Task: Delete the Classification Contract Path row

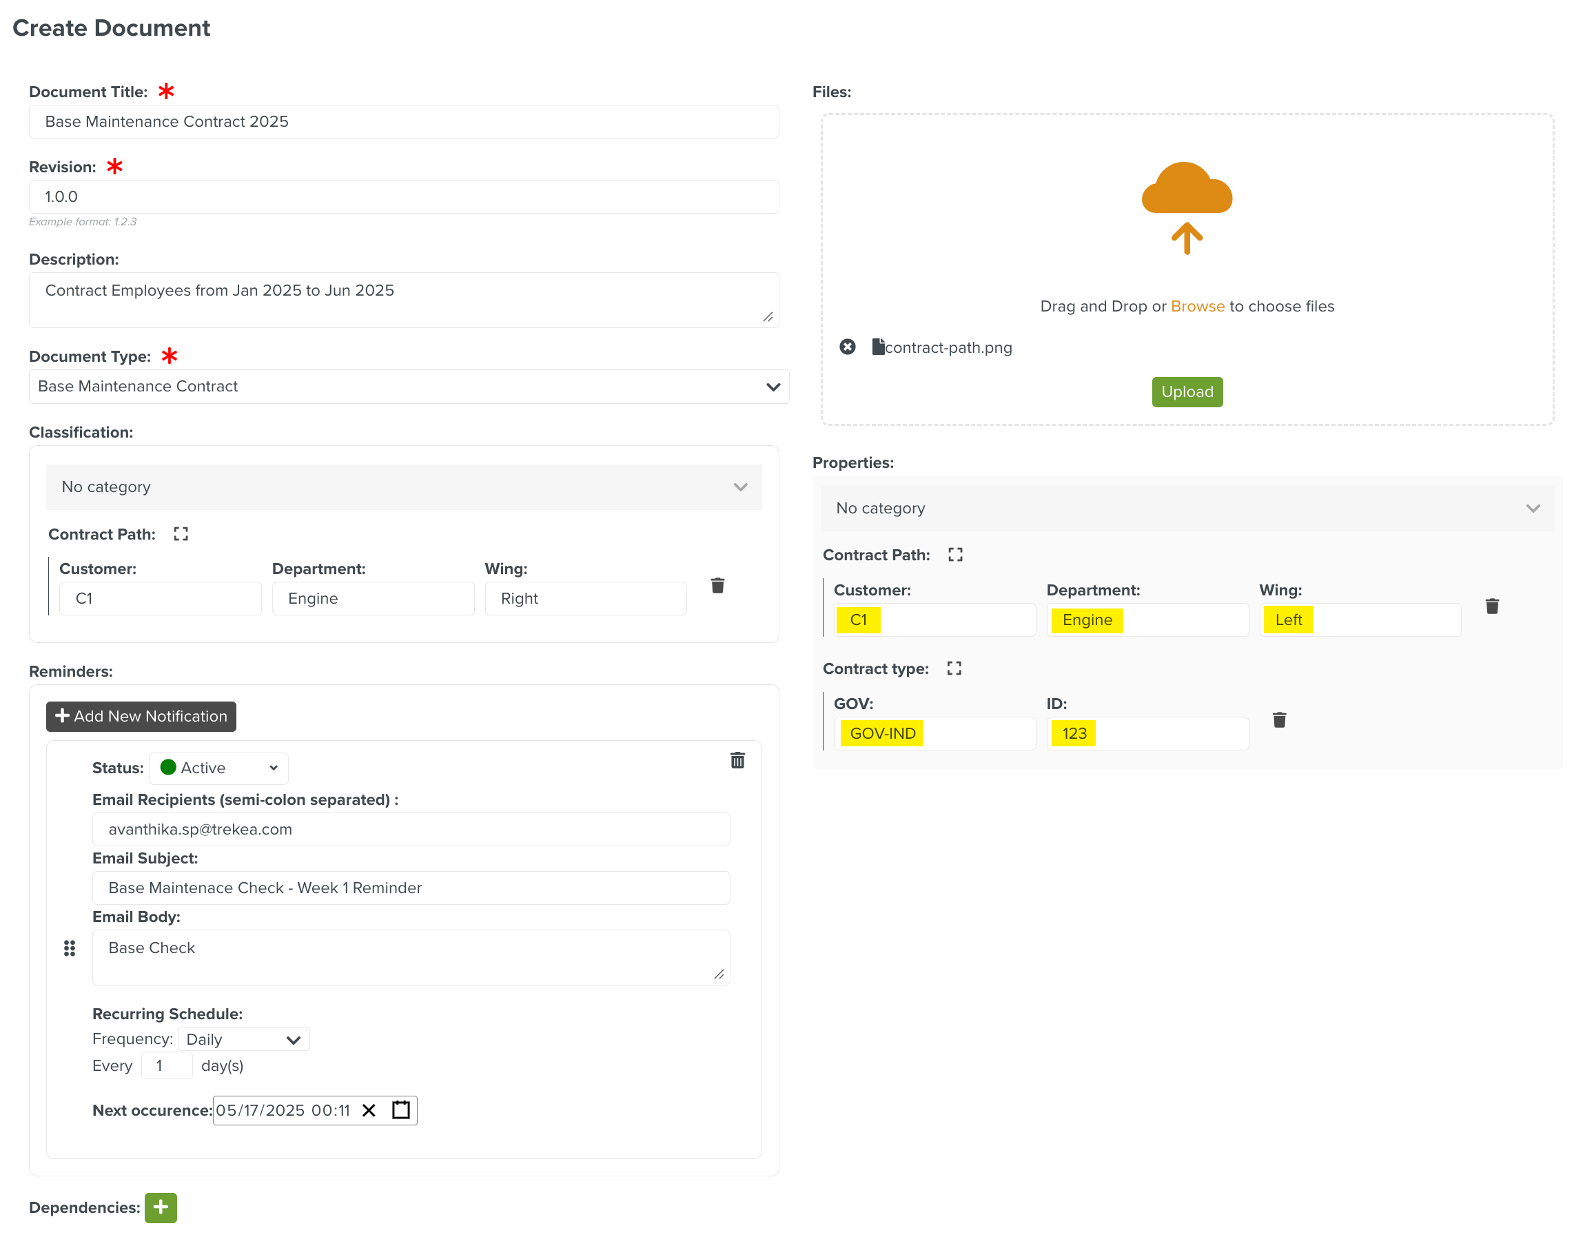Action: click(717, 585)
